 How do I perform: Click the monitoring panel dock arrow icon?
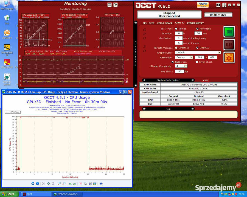[x=116, y=5]
